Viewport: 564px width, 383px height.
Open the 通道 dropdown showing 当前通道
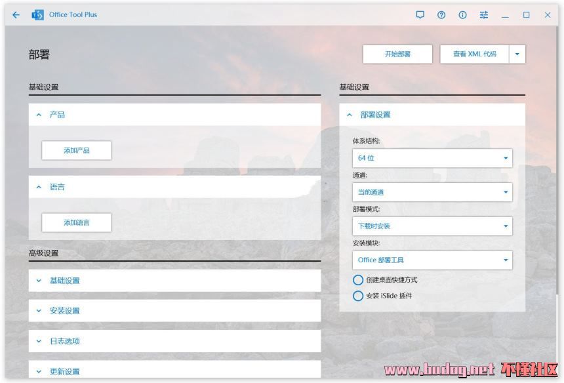coord(432,192)
